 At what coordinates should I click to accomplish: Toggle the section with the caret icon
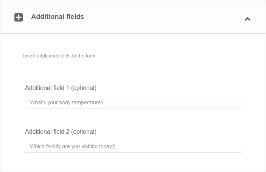[247, 19]
